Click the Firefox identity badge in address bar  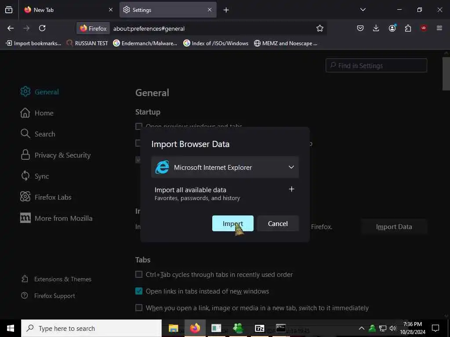93,29
